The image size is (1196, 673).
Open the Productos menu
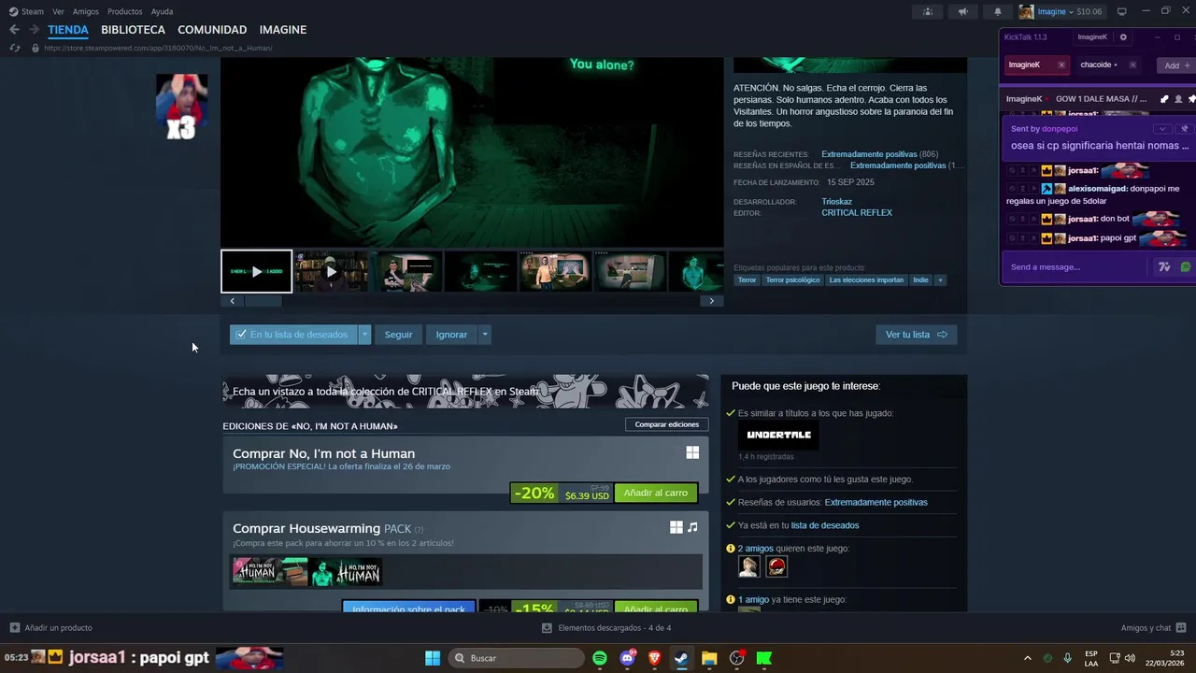125,11
